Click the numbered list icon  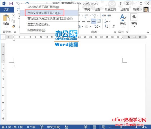tap(86, 16)
